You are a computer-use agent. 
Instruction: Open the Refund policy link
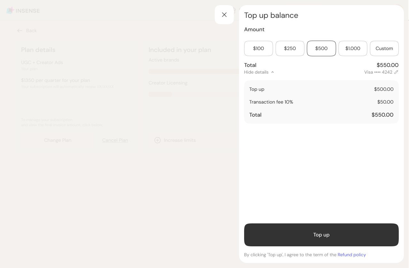(351, 255)
